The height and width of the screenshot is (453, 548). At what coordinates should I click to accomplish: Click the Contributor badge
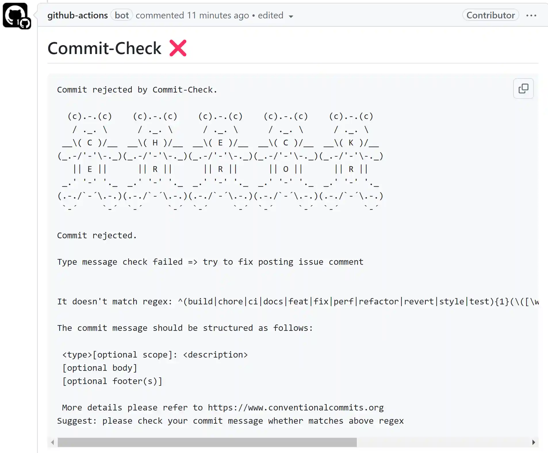(x=490, y=15)
